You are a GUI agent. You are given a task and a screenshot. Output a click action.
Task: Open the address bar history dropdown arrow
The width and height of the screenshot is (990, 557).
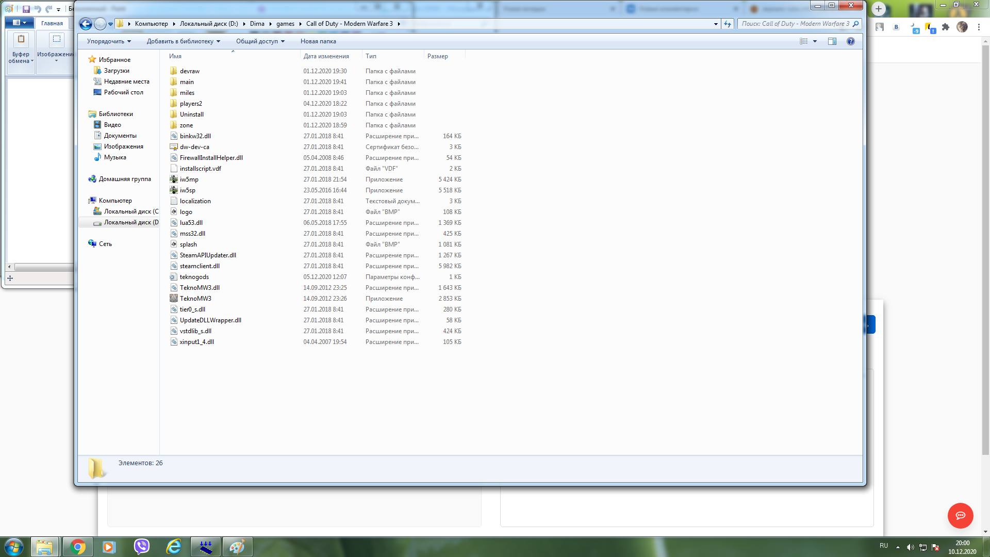coord(716,24)
